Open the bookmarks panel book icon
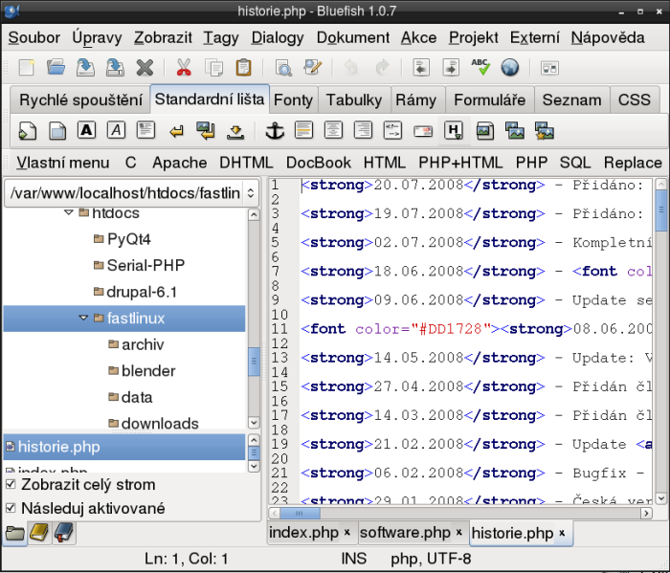670x573 pixels. click(39, 533)
